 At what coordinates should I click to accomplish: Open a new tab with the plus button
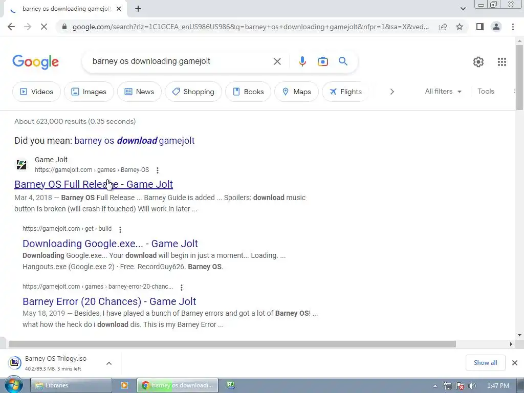(x=138, y=9)
